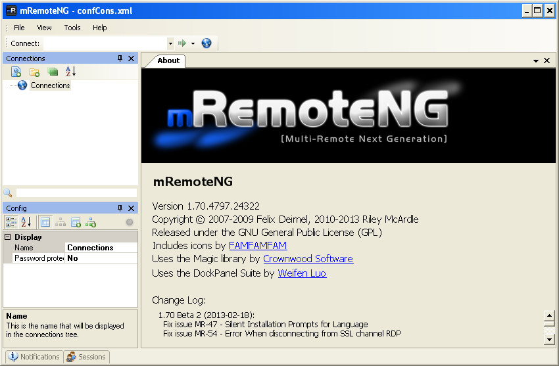Click the mRemoteNG logo banner
This screenshot has width=559, height=366.
click(349, 116)
